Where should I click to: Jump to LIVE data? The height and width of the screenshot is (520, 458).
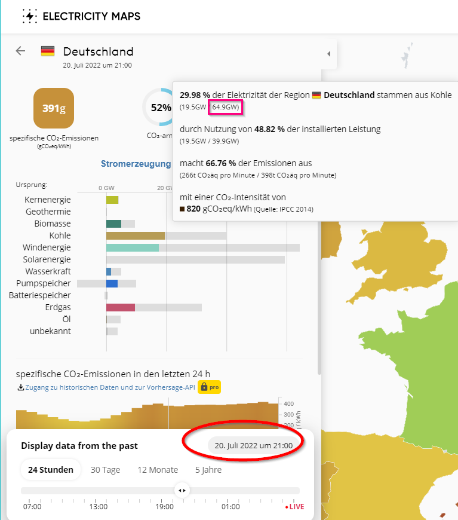click(x=294, y=507)
